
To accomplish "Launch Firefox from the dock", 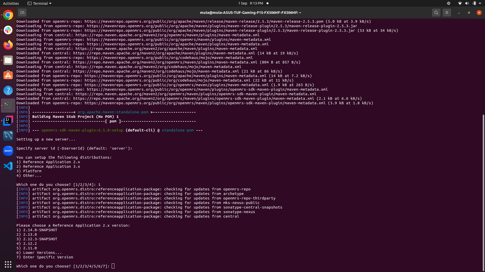I will (x=8, y=45).
